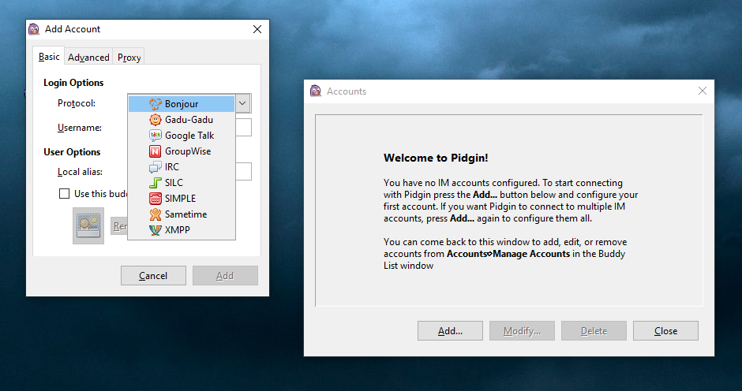742x391 pixels.
Task: Click Pidgin icon in Add Account title bar
Action: (x=34, y=29)
